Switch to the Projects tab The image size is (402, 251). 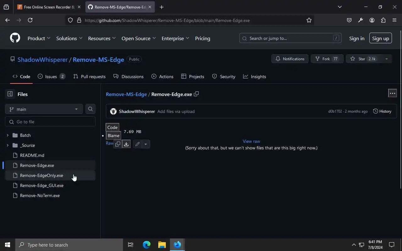point(193,77)
